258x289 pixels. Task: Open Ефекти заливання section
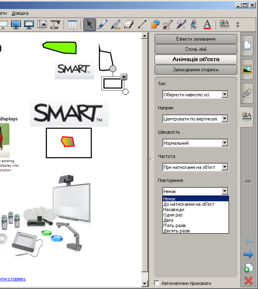point(196,39)
